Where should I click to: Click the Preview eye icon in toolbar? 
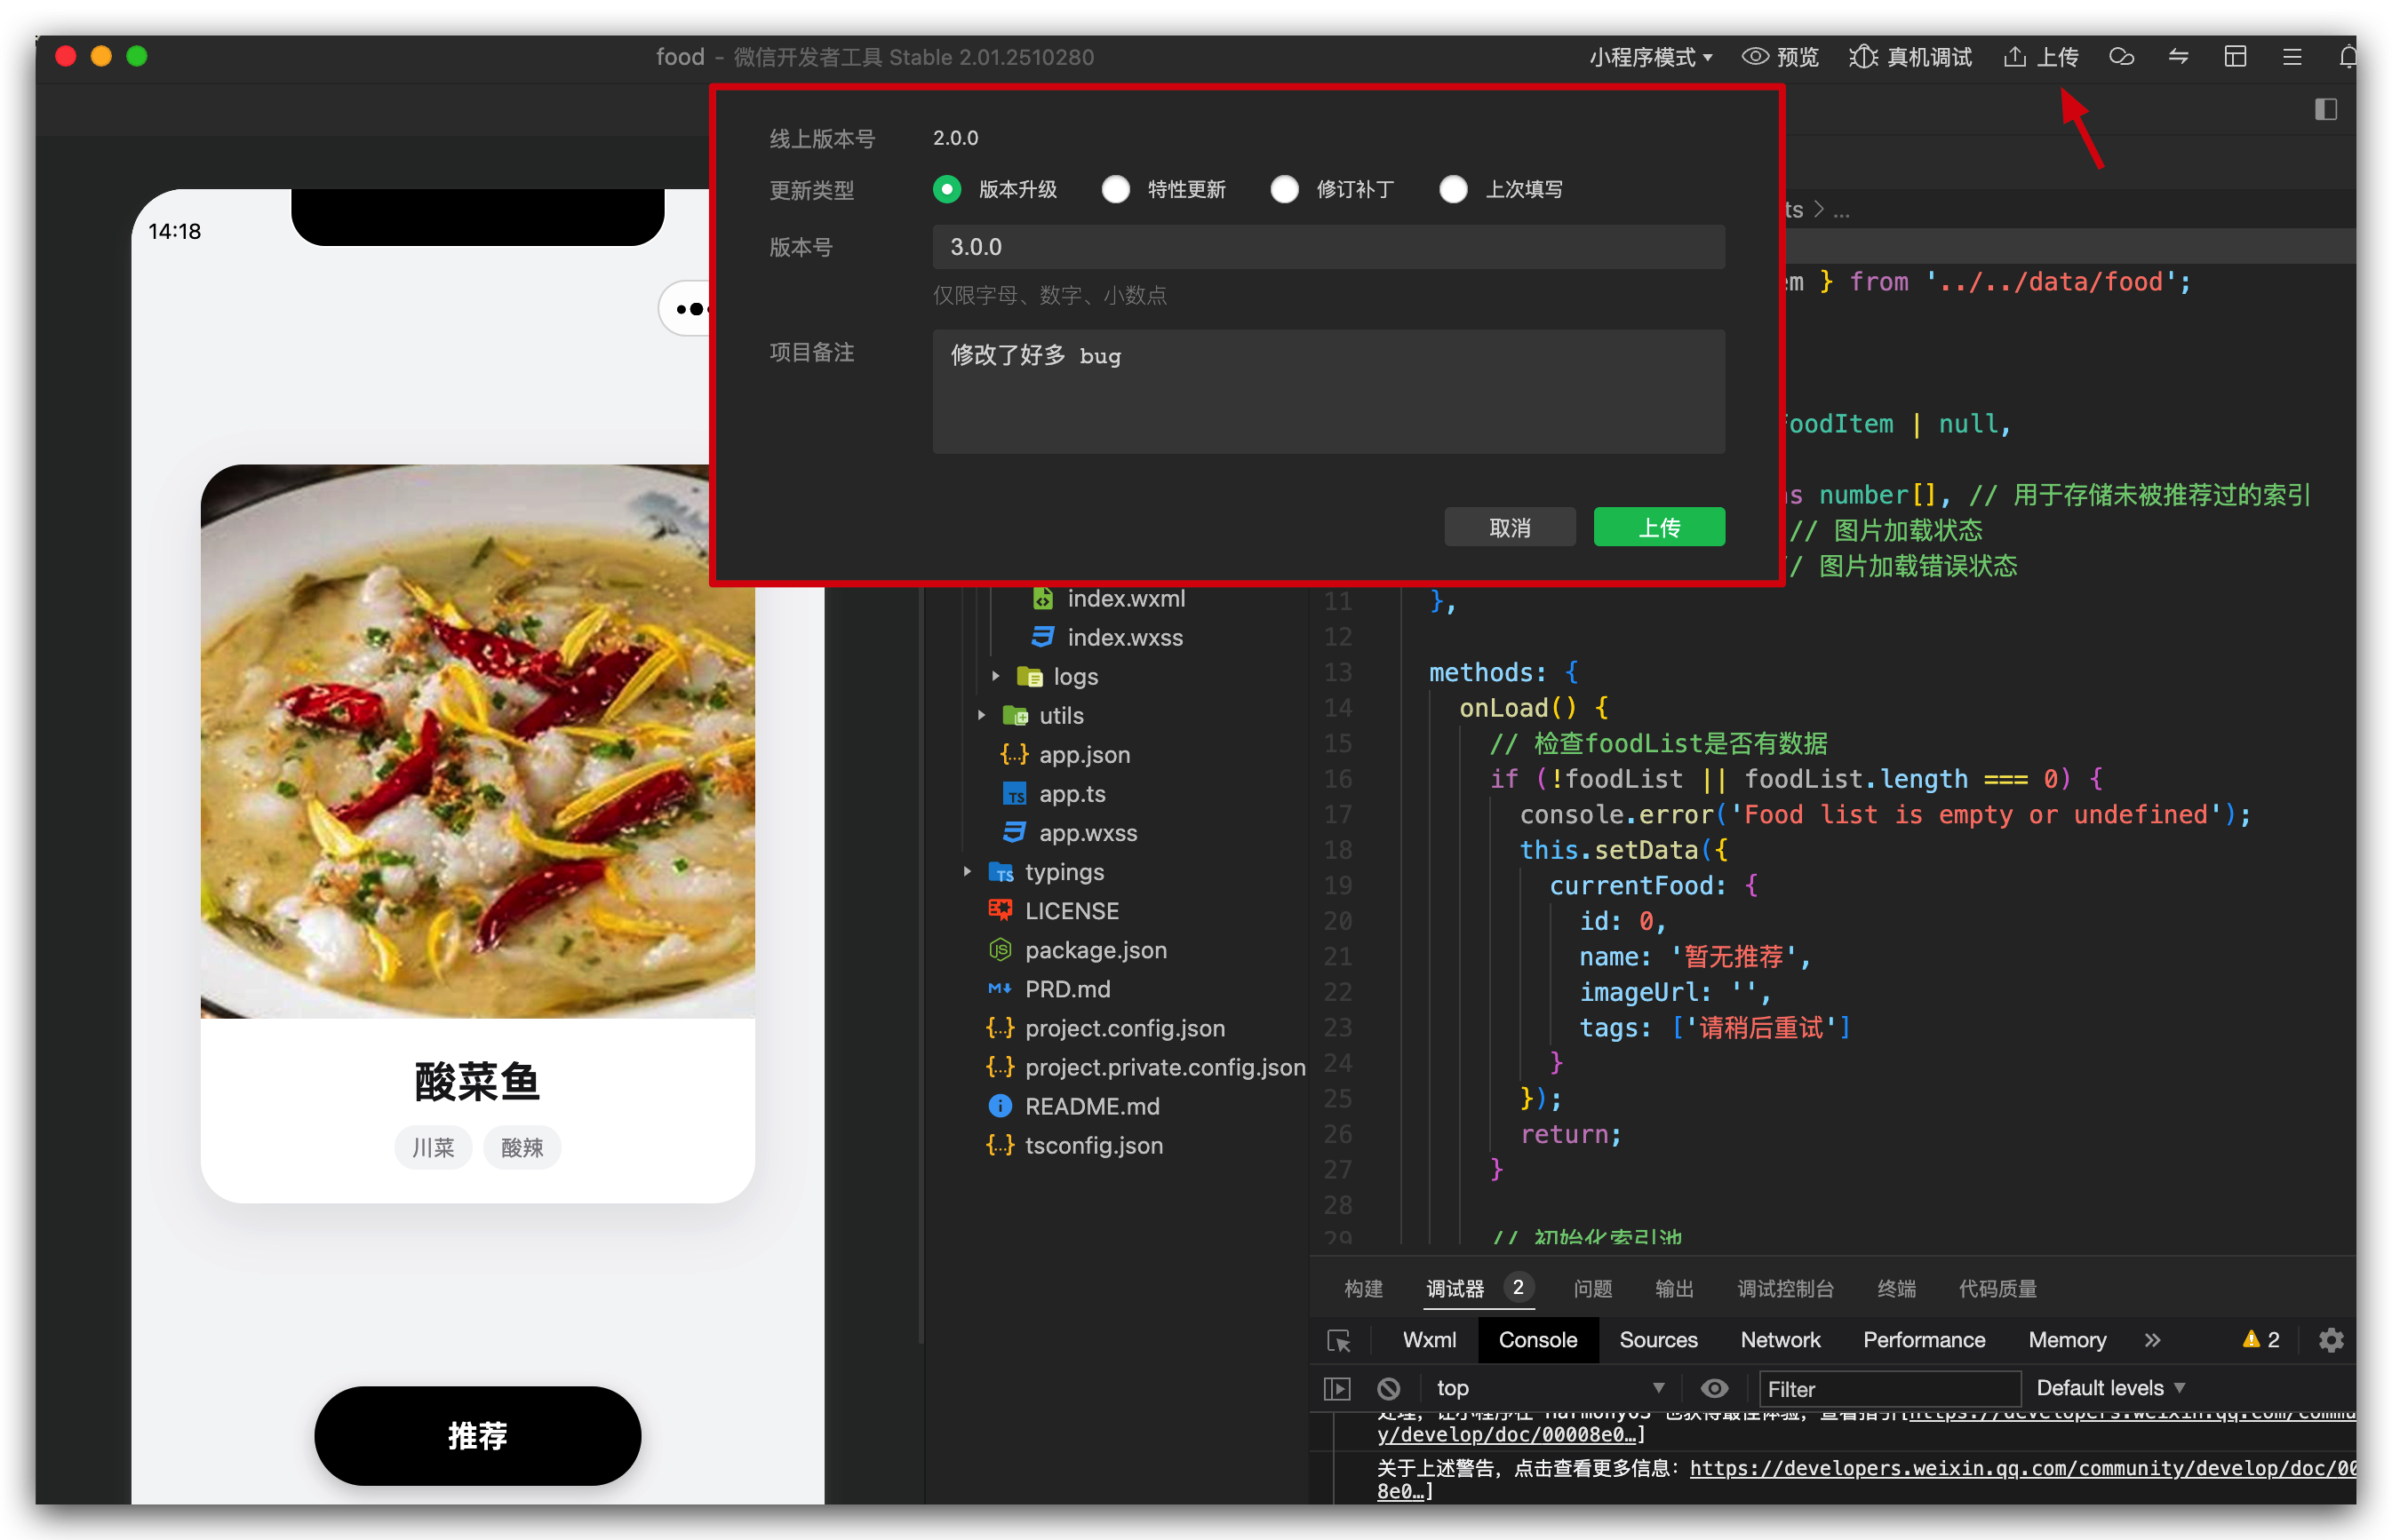(x=1755, y=57)
